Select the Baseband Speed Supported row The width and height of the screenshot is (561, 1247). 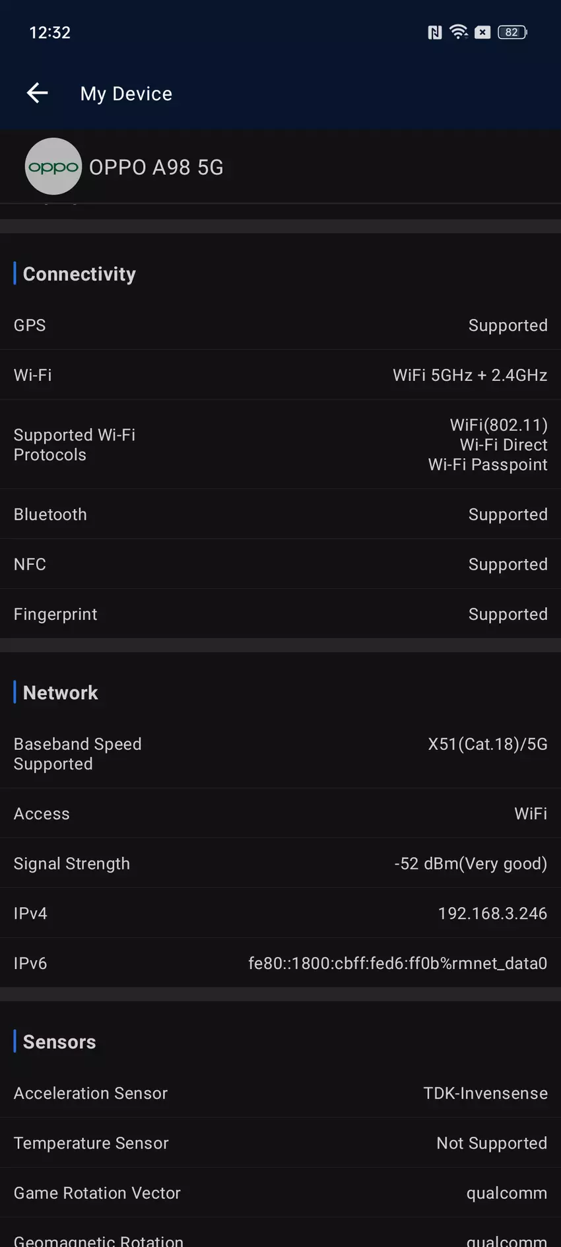tap(280, 754)
